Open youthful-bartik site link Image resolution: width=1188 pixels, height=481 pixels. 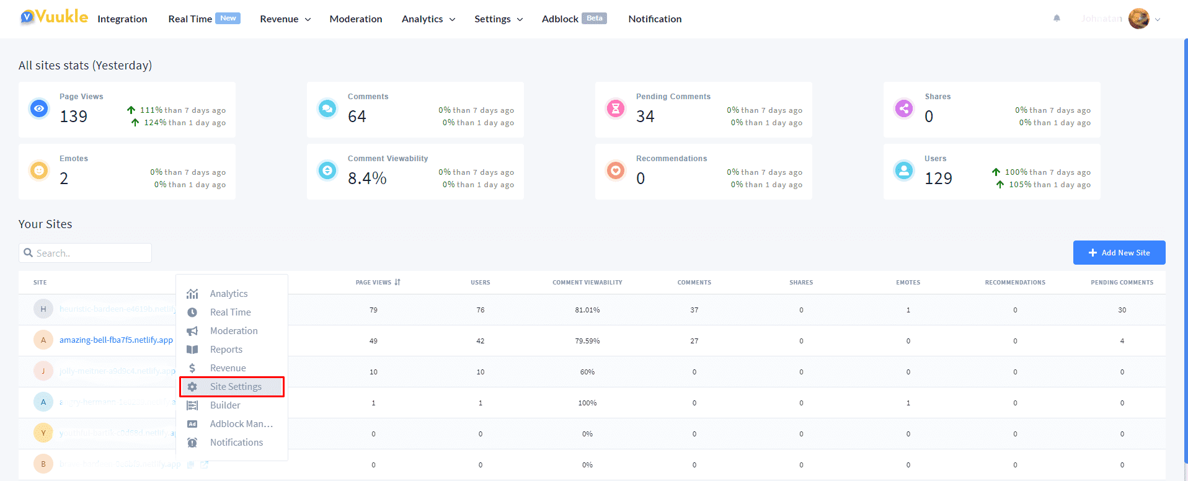coord(118,433)
